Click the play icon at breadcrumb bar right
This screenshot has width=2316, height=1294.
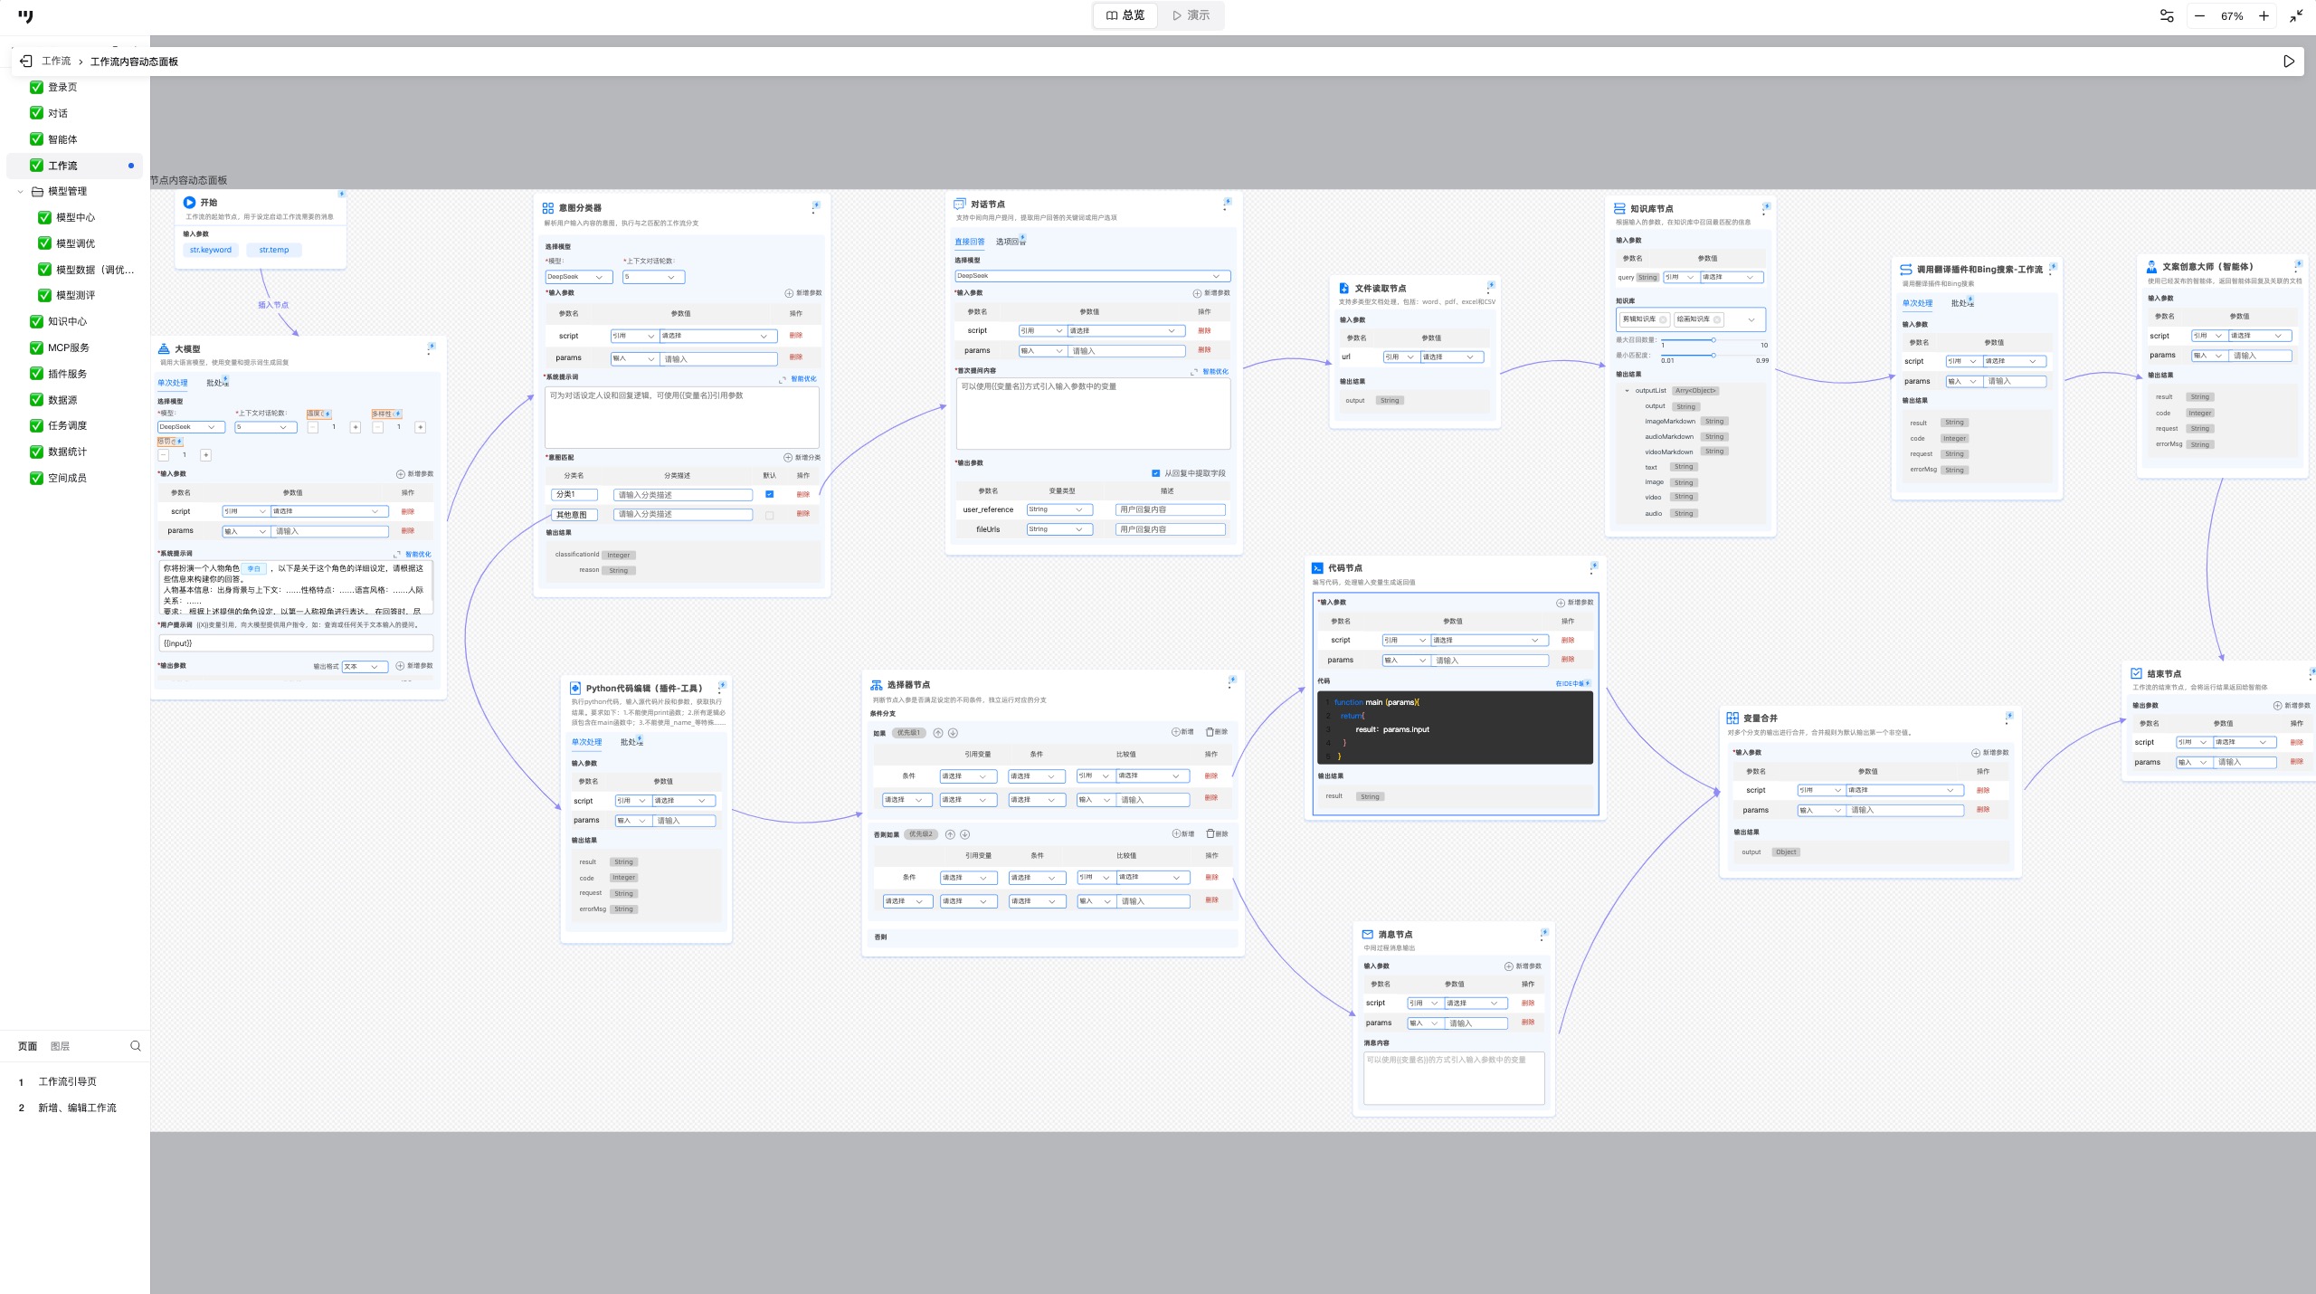[x=2288, y=61]
